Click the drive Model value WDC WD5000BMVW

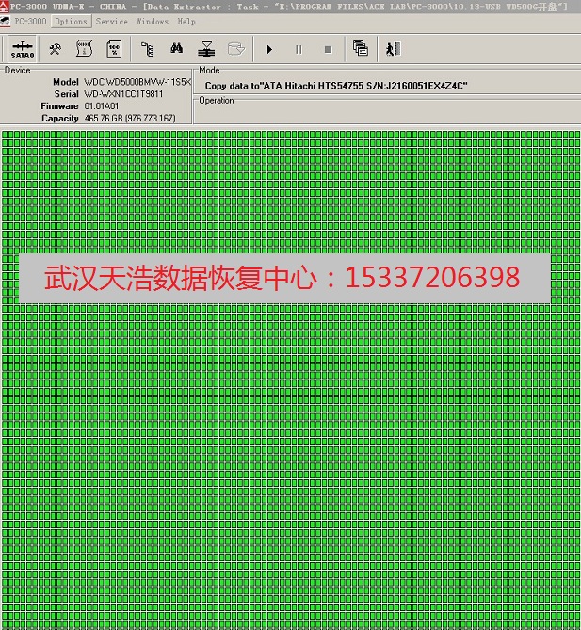coord(137,82)
